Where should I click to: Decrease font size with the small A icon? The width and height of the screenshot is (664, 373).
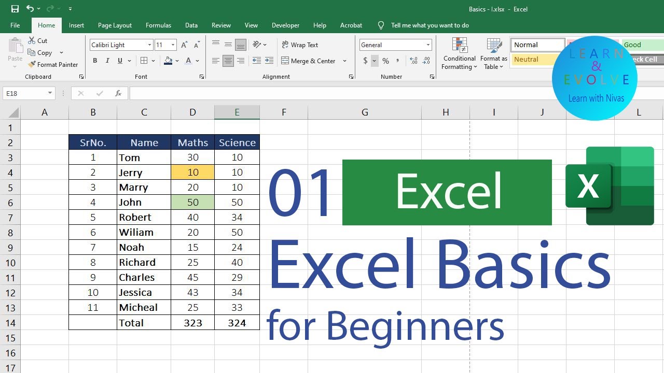click(197, 45)
